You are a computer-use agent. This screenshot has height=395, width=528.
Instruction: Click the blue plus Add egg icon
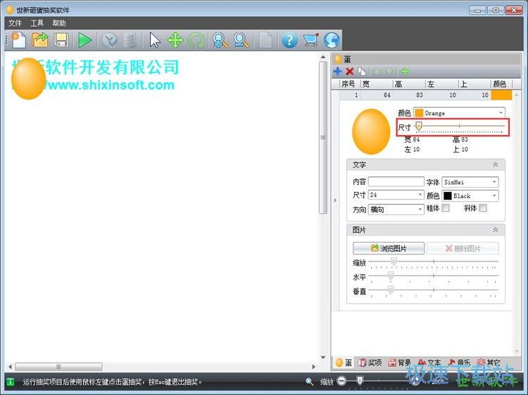tap(338, 71)
